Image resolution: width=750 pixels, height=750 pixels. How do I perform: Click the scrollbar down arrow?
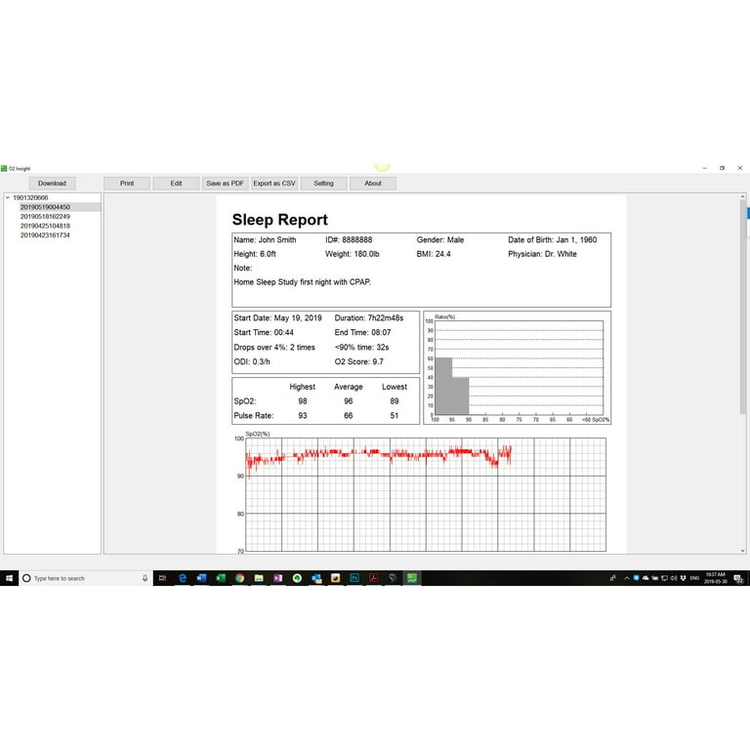(742, 551)
